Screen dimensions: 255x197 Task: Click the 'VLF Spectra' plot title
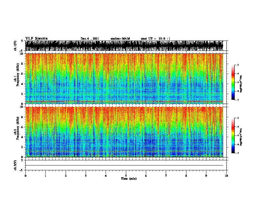tap(36, 39)
